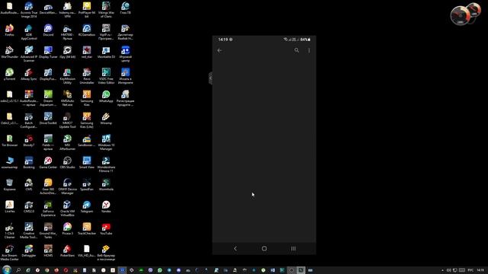The image size is (488, 274).
Task: Open the taskbar clock showing 14:19
Action: click(480, 270)
